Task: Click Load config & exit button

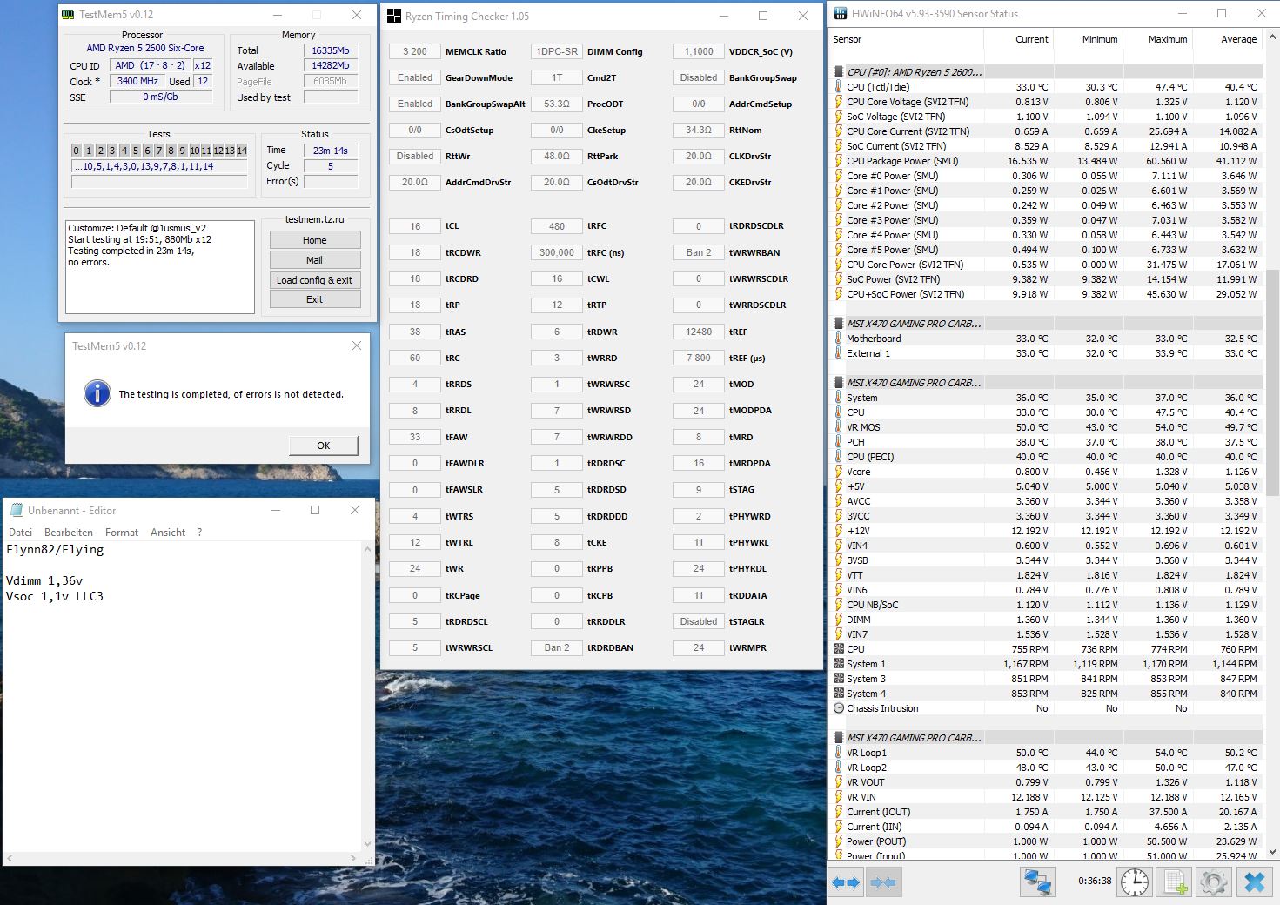Action: (x=315, y=280)
